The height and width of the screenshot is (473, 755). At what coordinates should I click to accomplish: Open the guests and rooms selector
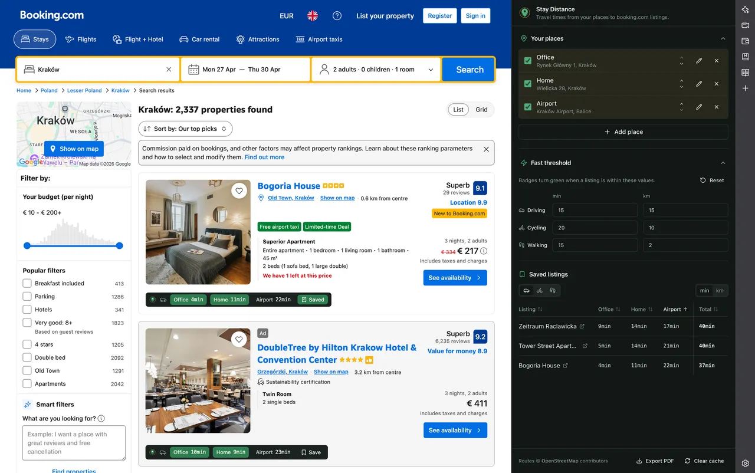coord(376,70)
